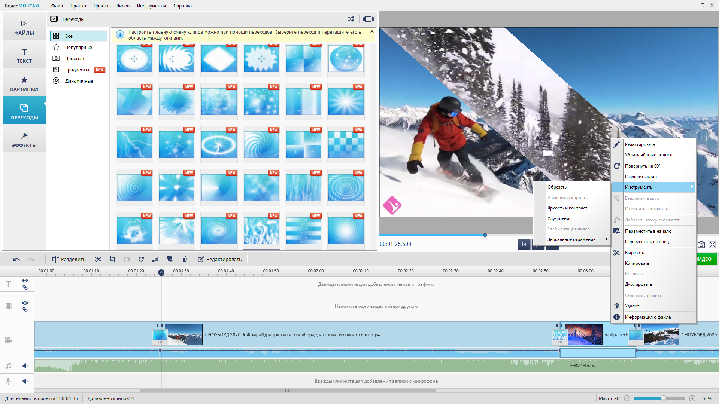Image resolution: width=719 pixels, height=404 pixels.
Task: Click the crop icon in timeline toolbar
Action: [x=112, y=259]
